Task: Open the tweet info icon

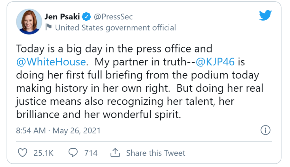Action: coord(265,130)
